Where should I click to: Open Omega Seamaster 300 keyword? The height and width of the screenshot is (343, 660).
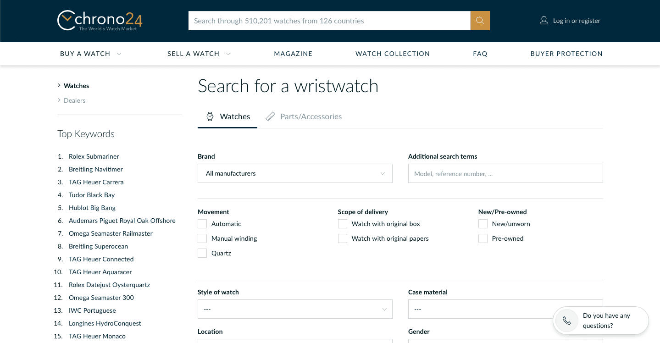click(101, 298)
